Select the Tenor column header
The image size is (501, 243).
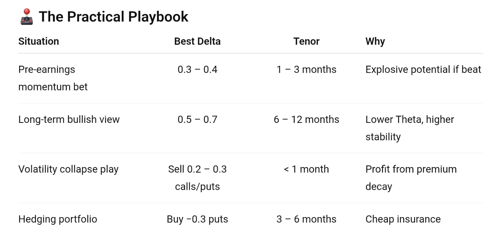[306, 41]
